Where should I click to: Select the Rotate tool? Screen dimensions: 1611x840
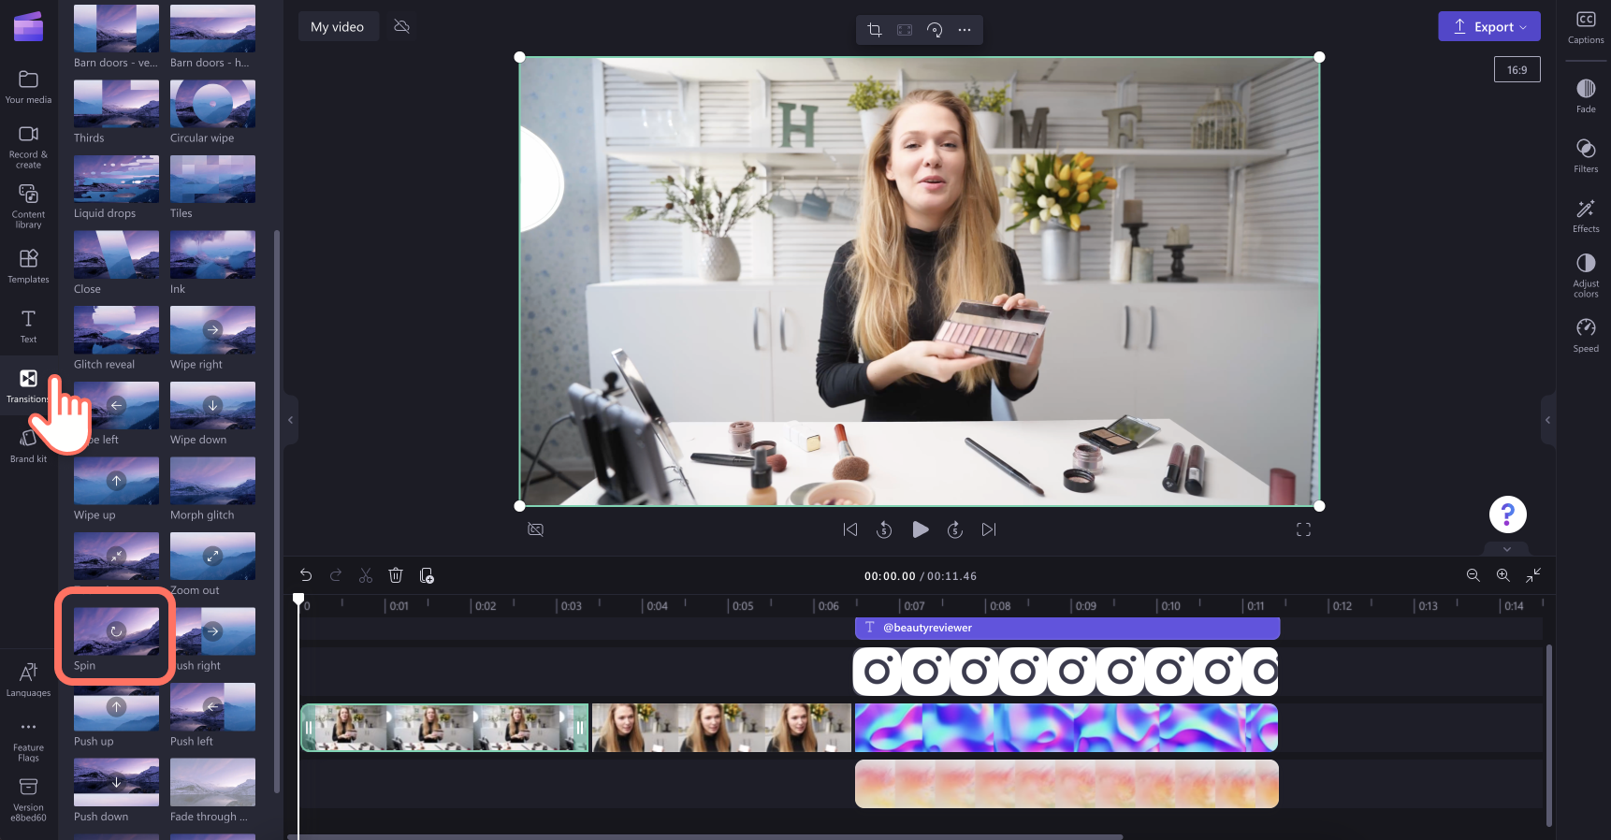coord(935,29)
